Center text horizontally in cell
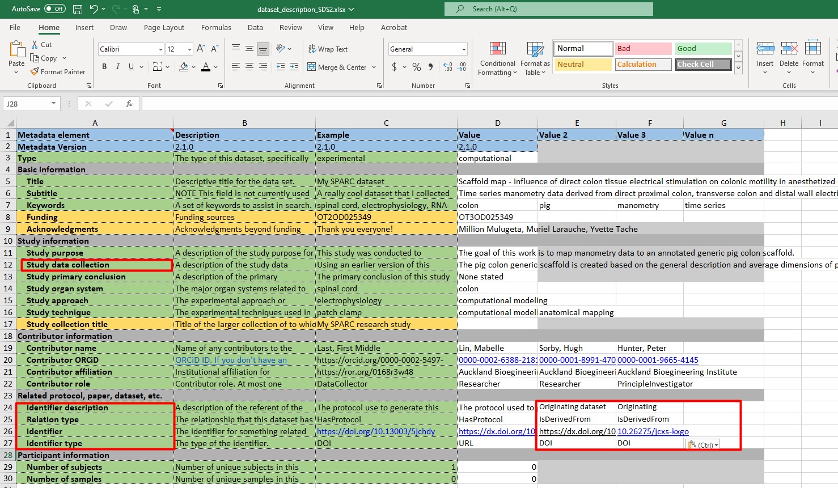 click(x=249, y=67)
